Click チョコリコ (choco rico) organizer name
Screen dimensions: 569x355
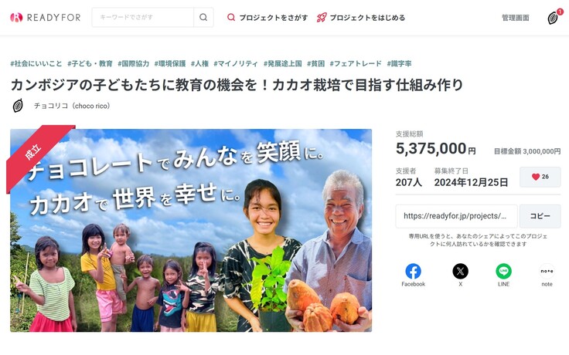pos(71,106)
